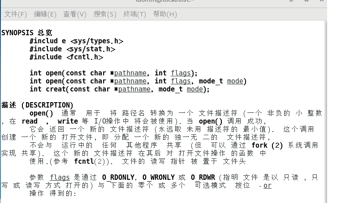Click the underlined -or text
The image size is (341, 203).
coord(266,186)
